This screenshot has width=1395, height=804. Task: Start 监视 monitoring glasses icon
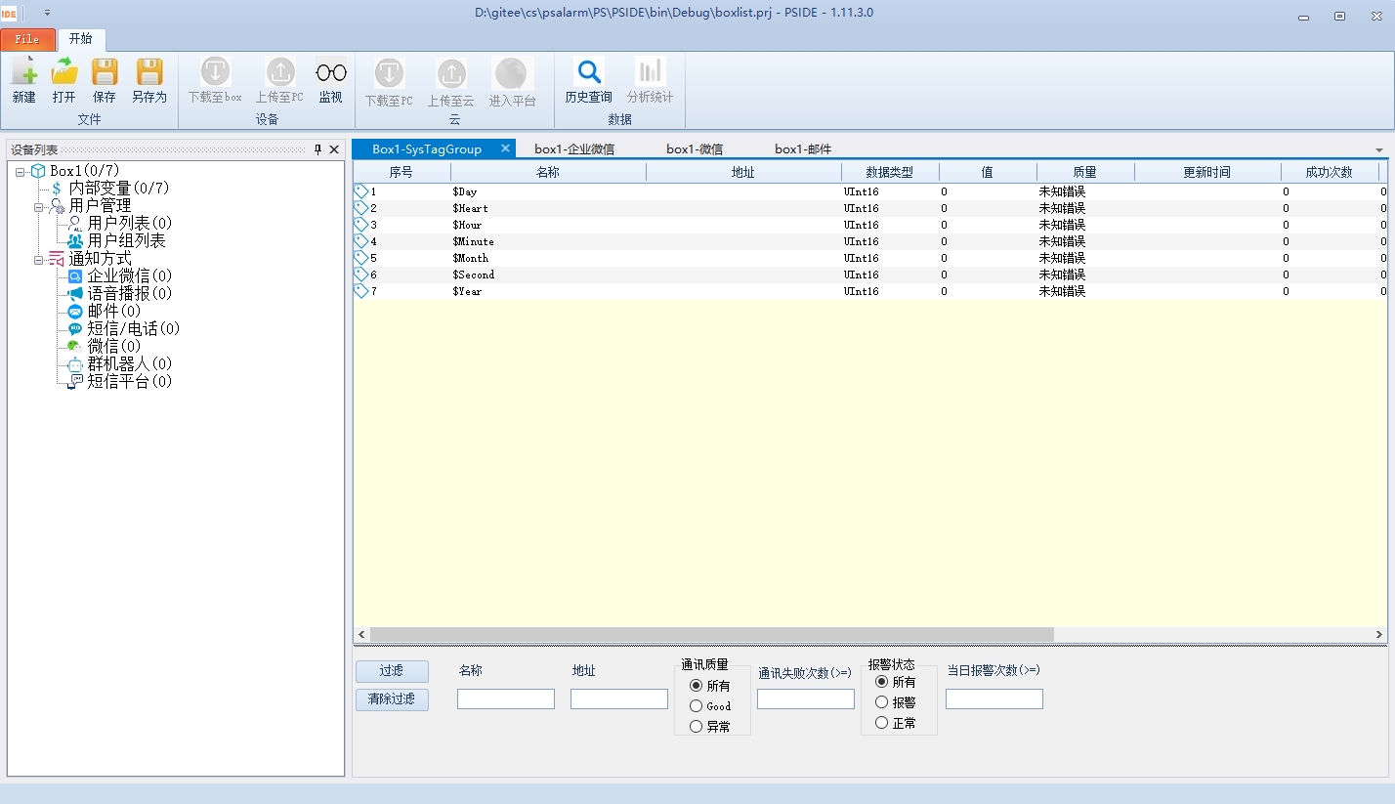pos(331,72)
